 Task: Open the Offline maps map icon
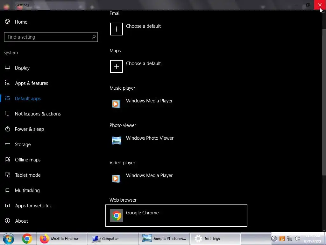(8, 160)
